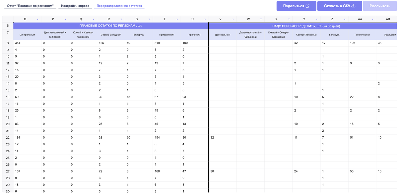
Task: Select row number 27 header
Action: [8, 171]
